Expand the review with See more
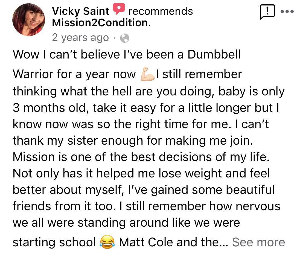 [258, 242]
